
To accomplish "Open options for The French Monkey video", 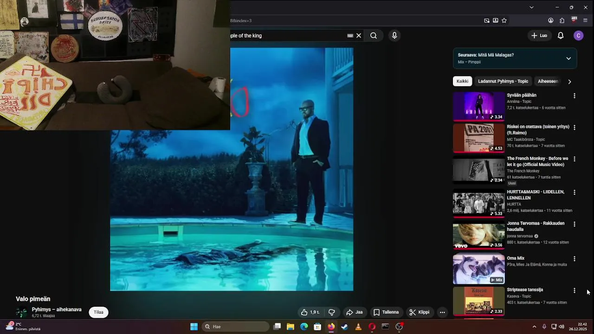I will (x=575, y=159).
